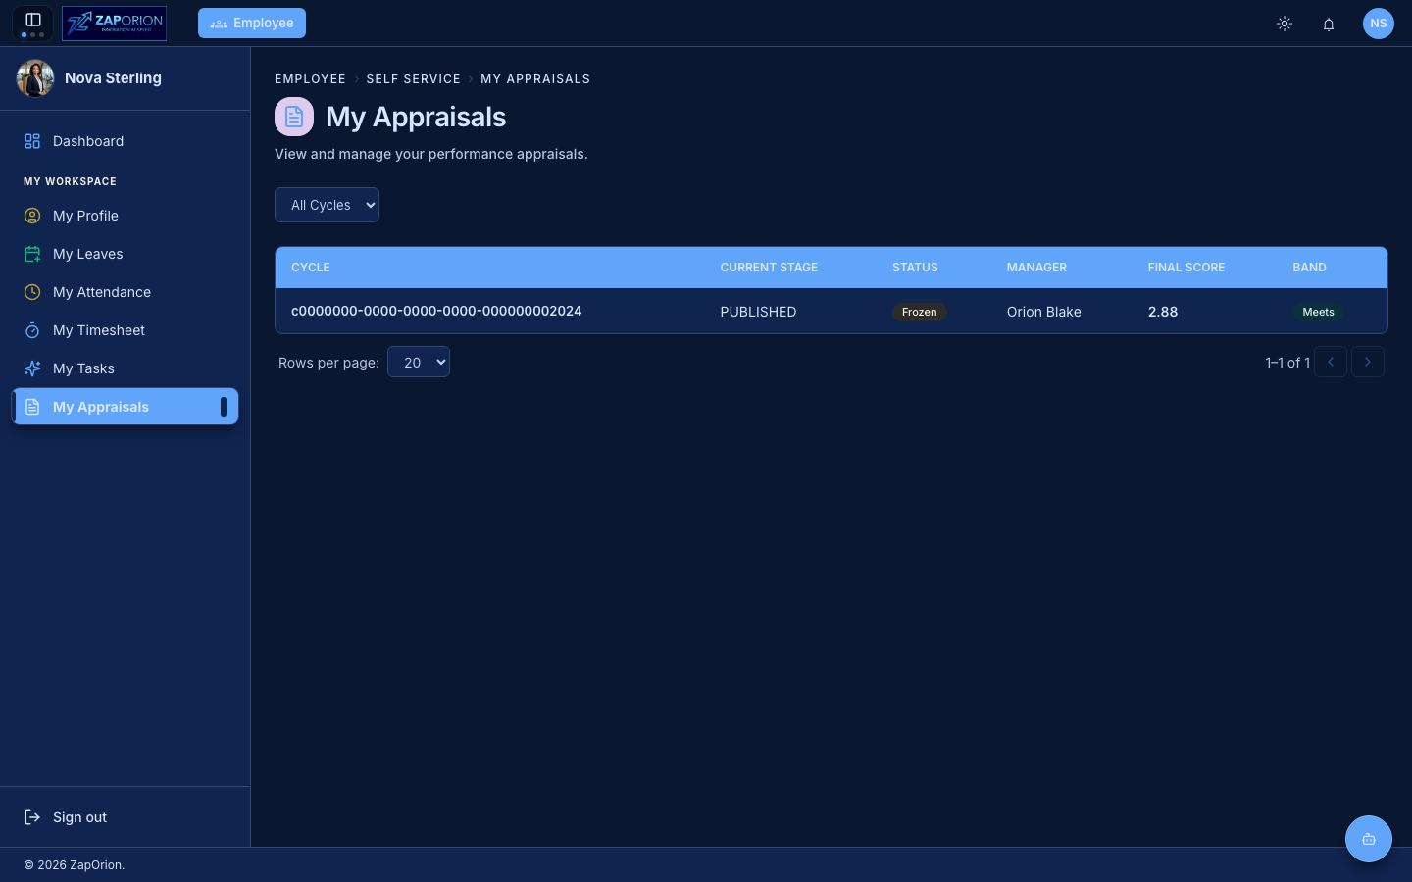Click the Current Stage column header
This screenshot has height=882, width=1412.
click(x=769, y=268)
